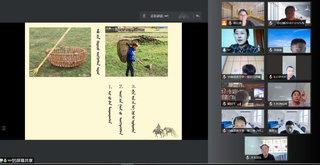Click the green mic icon in screen share label
This screenshot has height=165, width=320.
click(5, 161)
